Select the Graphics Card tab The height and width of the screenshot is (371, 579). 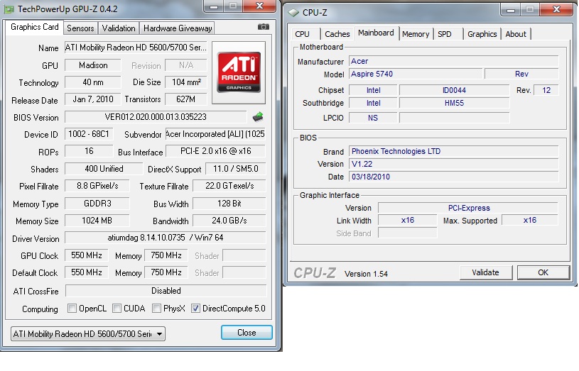pos(34,27)
